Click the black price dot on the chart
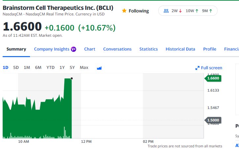 [x=72, y=78]
